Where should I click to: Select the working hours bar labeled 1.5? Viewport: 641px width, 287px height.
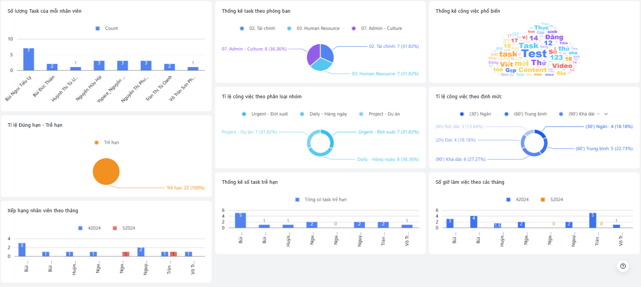click(498, 225)
